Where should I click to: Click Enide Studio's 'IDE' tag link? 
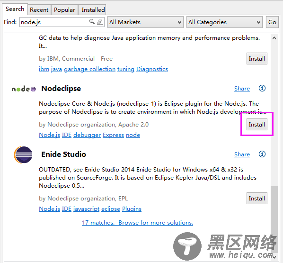coord(67,209)
